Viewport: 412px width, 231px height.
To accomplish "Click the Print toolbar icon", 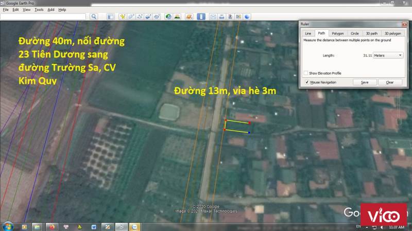I will coord(221,16).
